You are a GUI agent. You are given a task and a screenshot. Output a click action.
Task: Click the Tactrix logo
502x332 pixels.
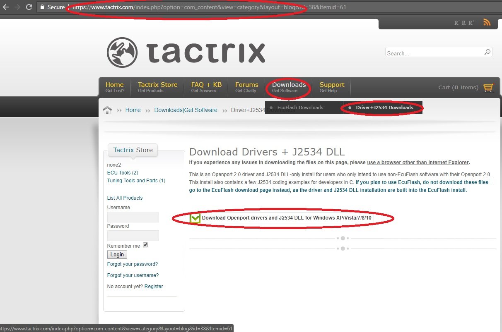tap(186, 53)
